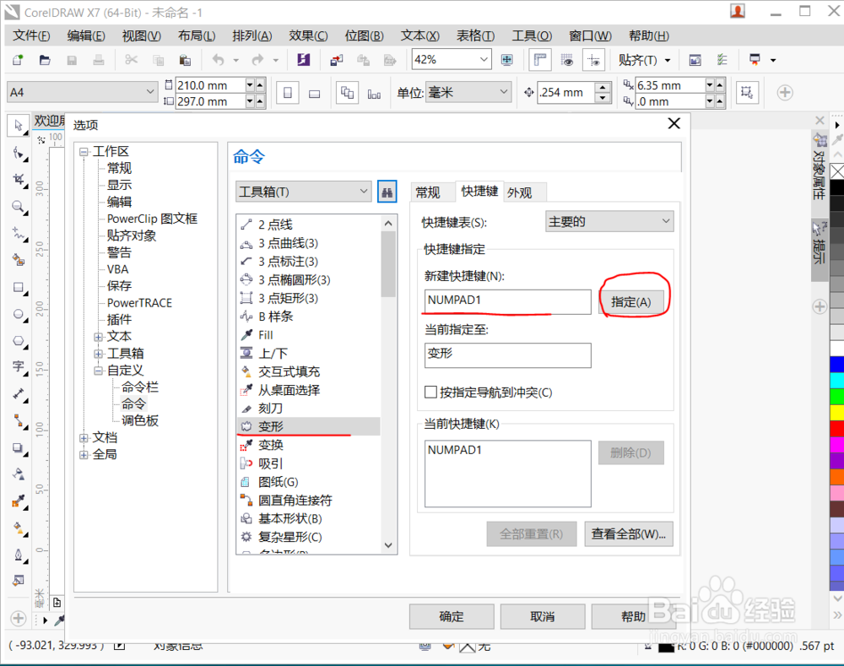The image size is (844, 666).
Task: Open the 效果(C) menu
Action: [308, 35]
